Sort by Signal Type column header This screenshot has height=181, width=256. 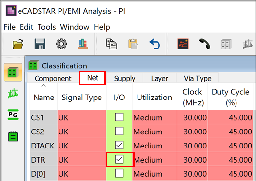point(81,97)
